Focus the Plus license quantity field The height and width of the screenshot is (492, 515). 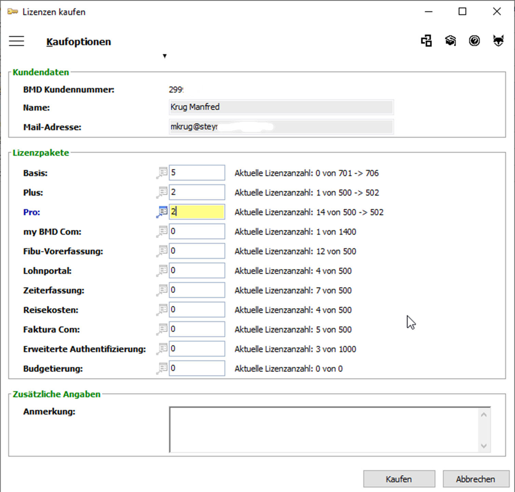click(x=197, y=192)
